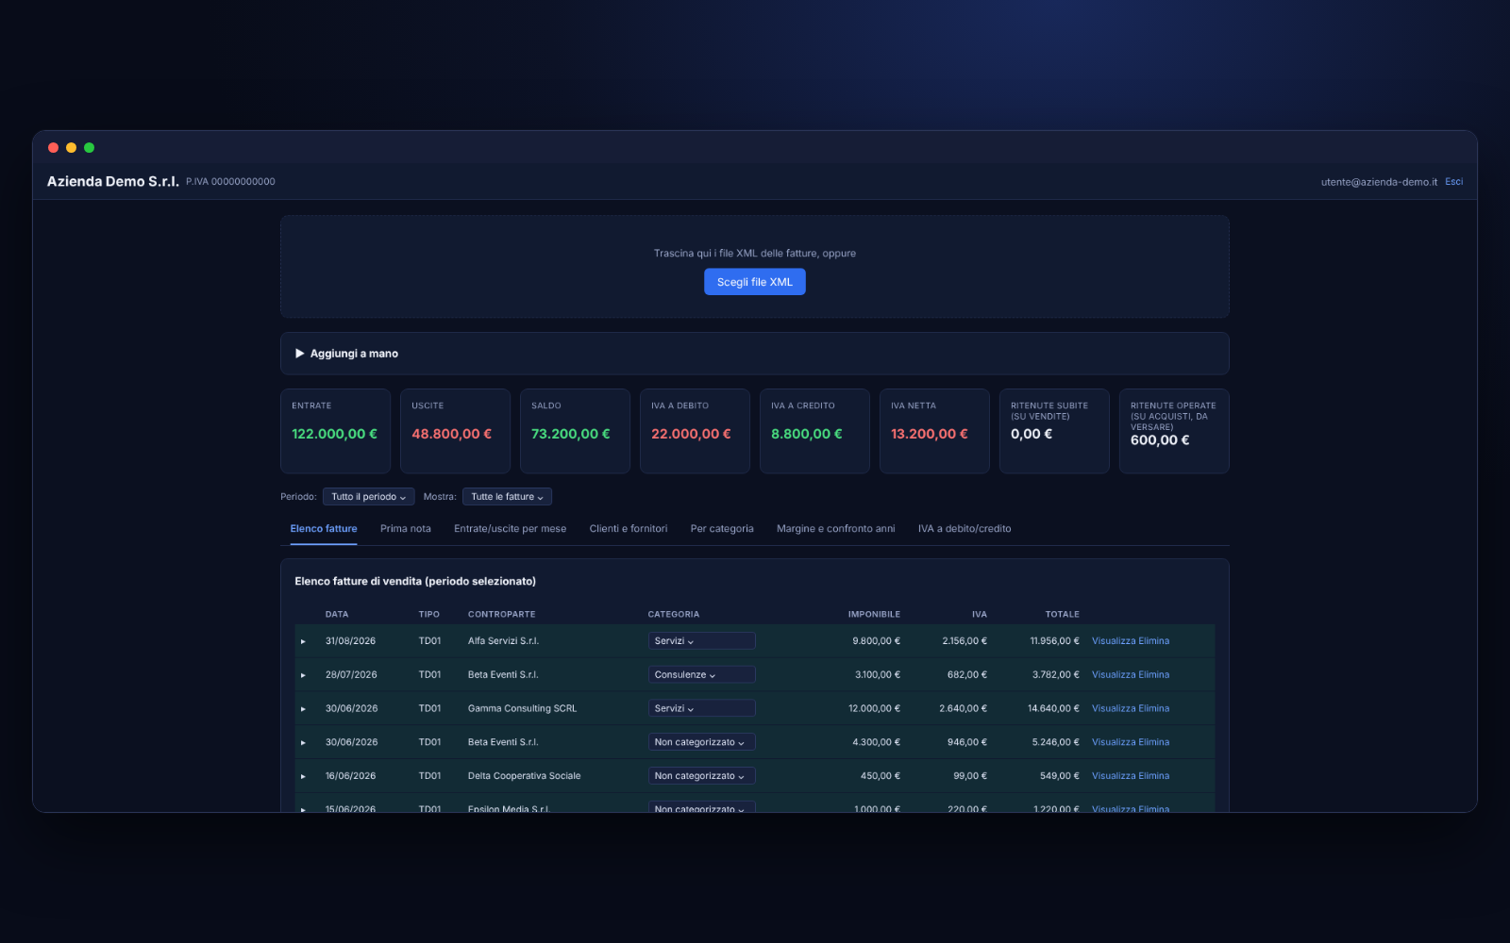Expand the Beta Eventi 28/07/2026 row arrow
1510x943 pixels.
coord(303,675)
